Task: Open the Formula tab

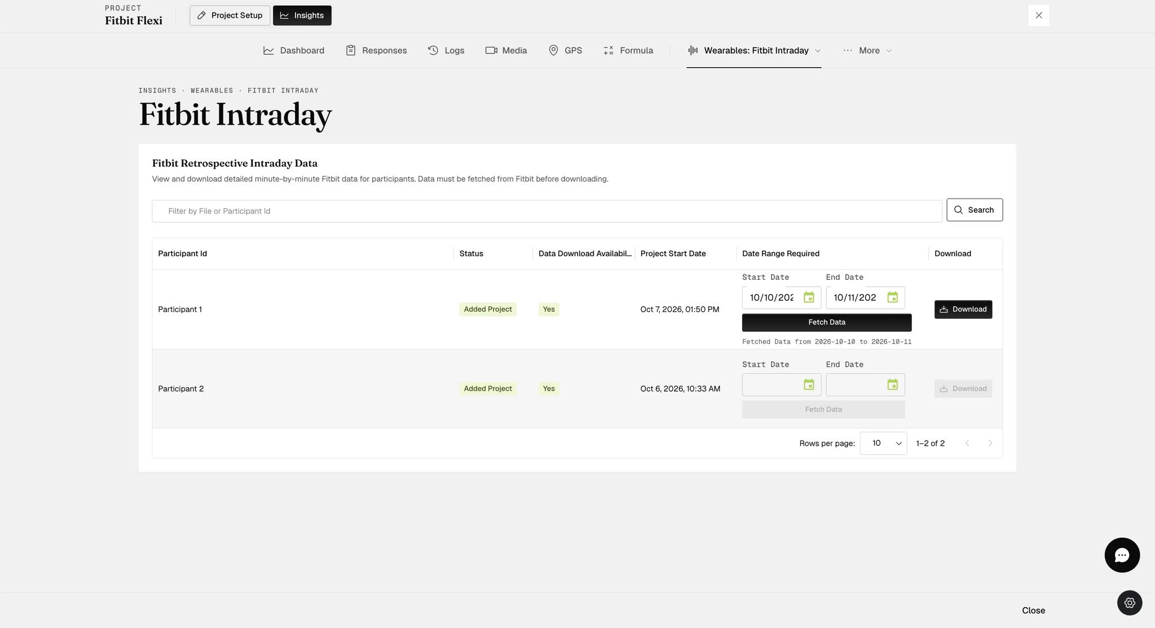Action: (628, 51)
